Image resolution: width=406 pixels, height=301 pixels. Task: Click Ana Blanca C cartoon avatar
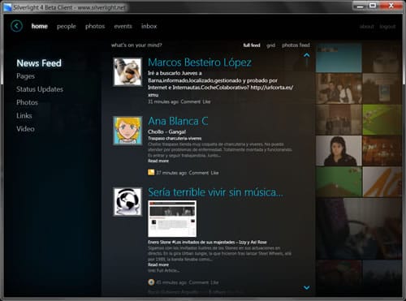127,131
